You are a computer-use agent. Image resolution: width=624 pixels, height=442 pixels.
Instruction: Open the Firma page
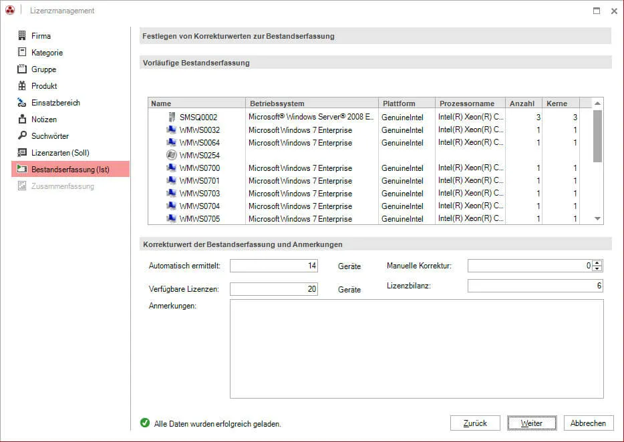tap(41, 36)
